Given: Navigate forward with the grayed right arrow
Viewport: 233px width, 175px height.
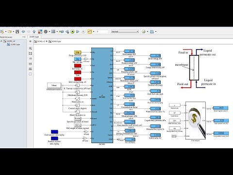Looking at the screenshot, I should click(29, 32).
